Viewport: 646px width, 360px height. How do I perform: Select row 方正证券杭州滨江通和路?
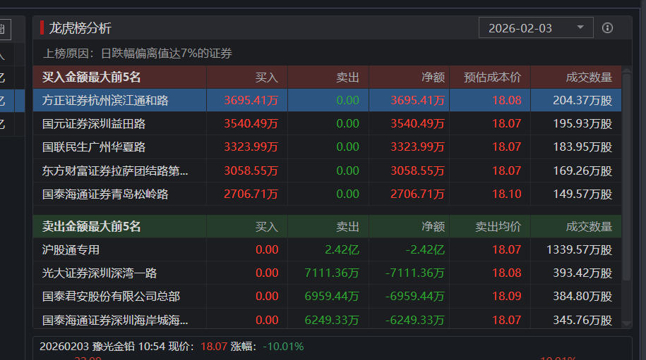[x=327, y=100]
